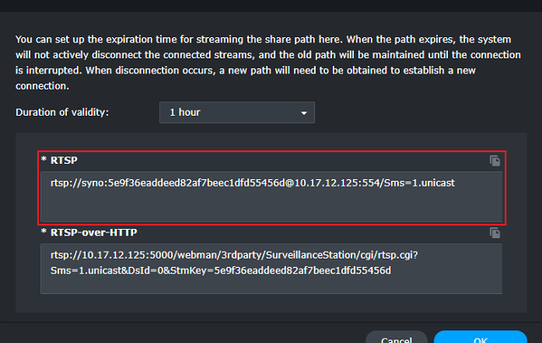
Task: Click the "RTSP-over-HTTP" heading
Action: click(94, 232)
